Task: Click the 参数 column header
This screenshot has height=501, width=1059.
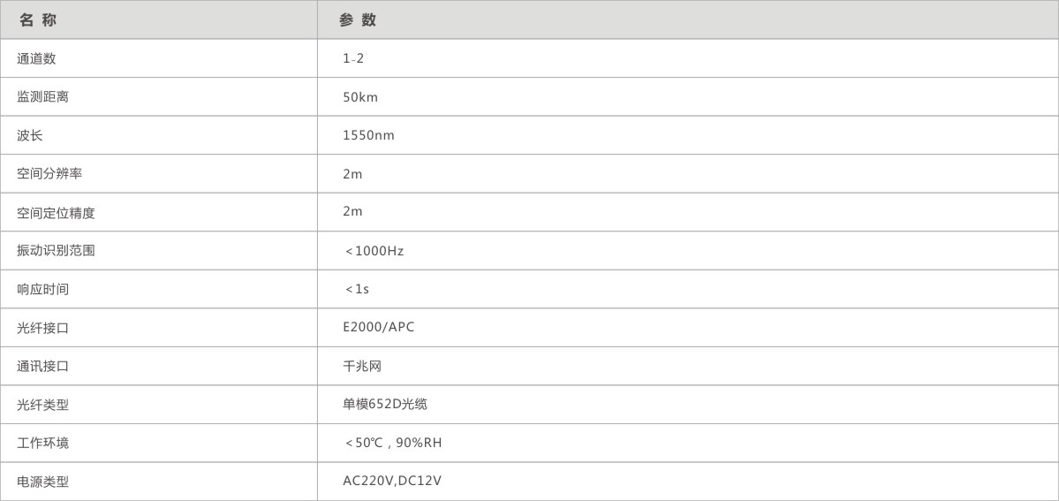Action: click(358, 19)
